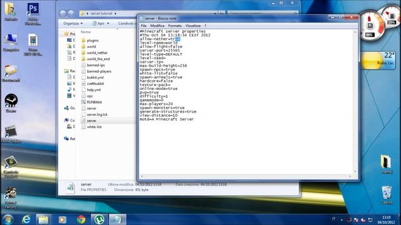Show hidden tray icons arrow
The width and height of the screenshot is (401, 225).
tap(342, 219)
